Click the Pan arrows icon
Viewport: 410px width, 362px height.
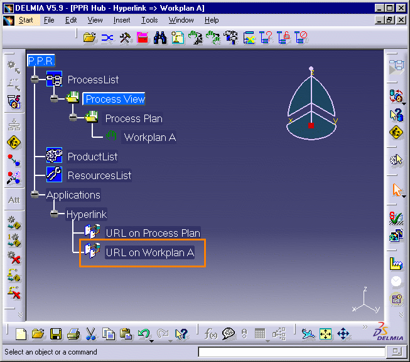pyautogui.click(x=343, y=334)
